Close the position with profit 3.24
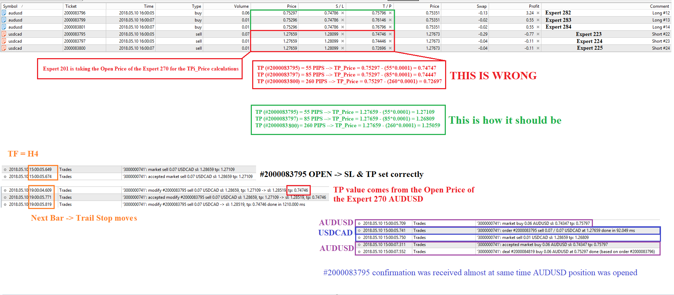Screen dimensions: 674x295 click(x=538, y=13)
